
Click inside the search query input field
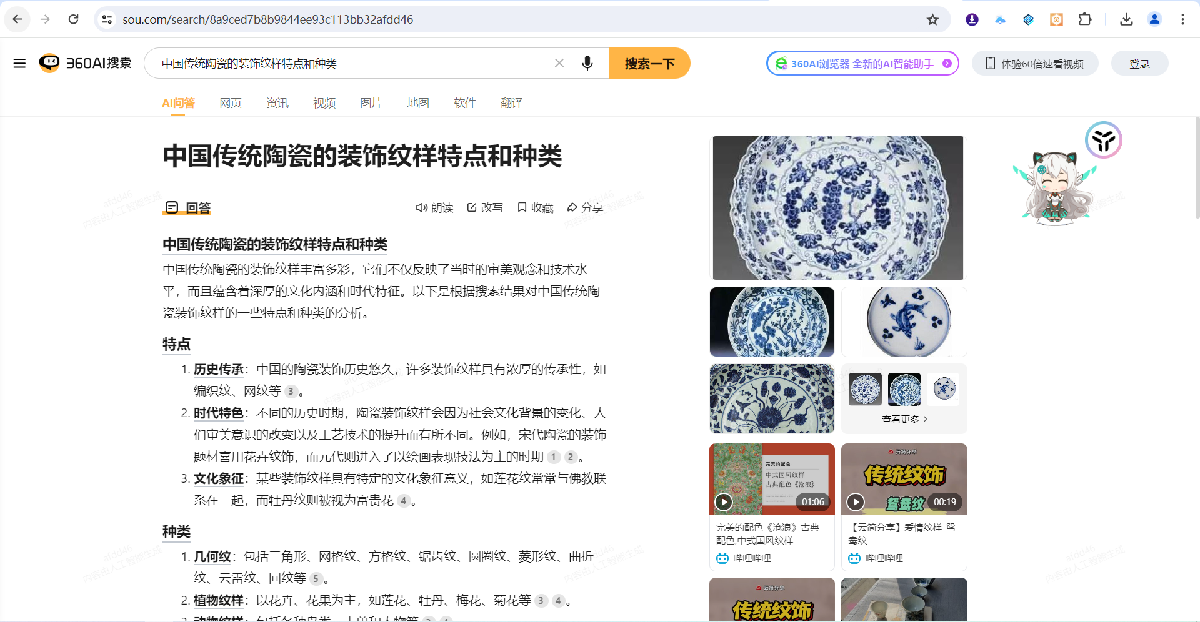pos(350,64)
